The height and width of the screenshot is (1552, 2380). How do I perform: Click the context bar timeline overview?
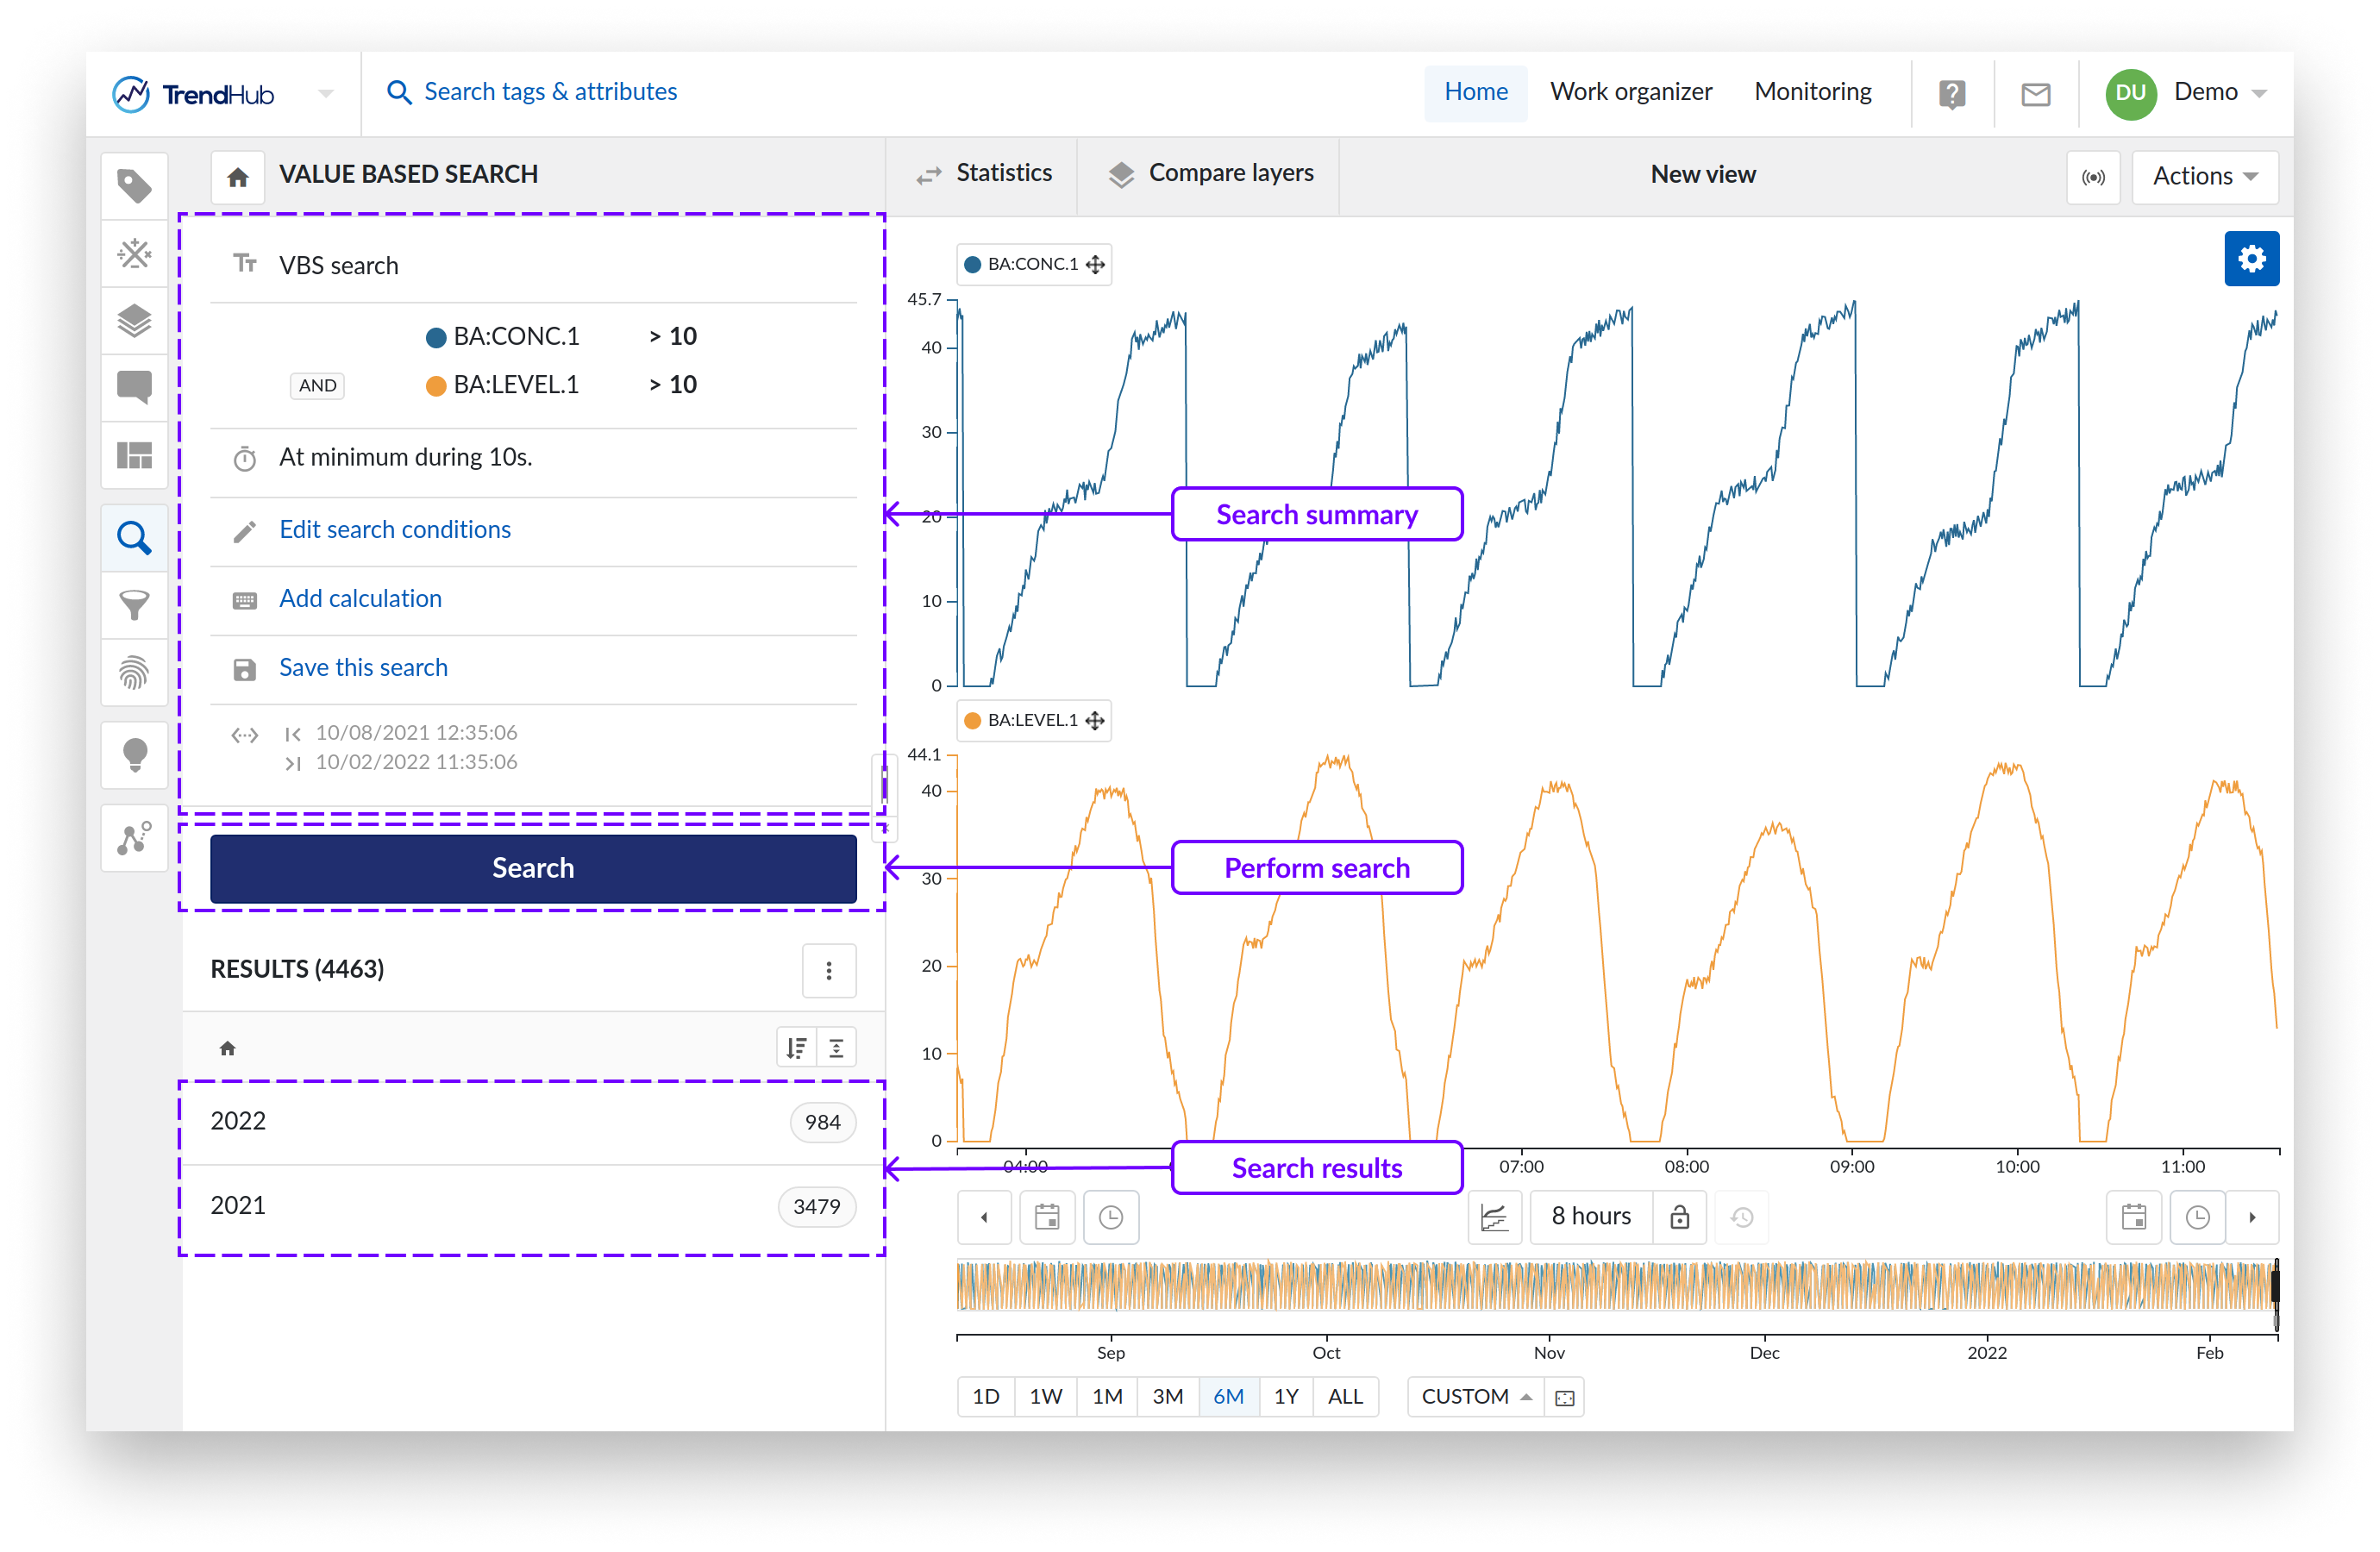(x=1614, y=1286)
